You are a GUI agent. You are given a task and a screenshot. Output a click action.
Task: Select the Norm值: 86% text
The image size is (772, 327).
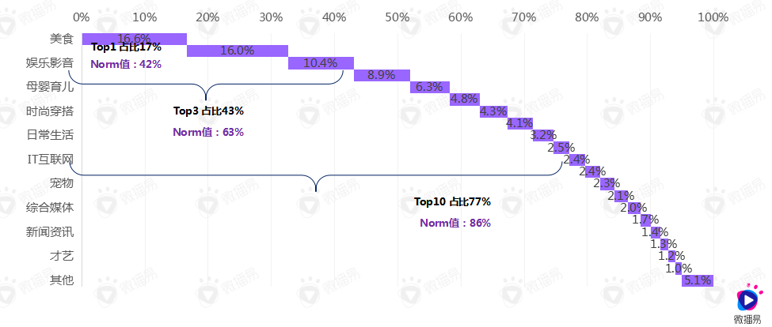[x=455, y=223]
